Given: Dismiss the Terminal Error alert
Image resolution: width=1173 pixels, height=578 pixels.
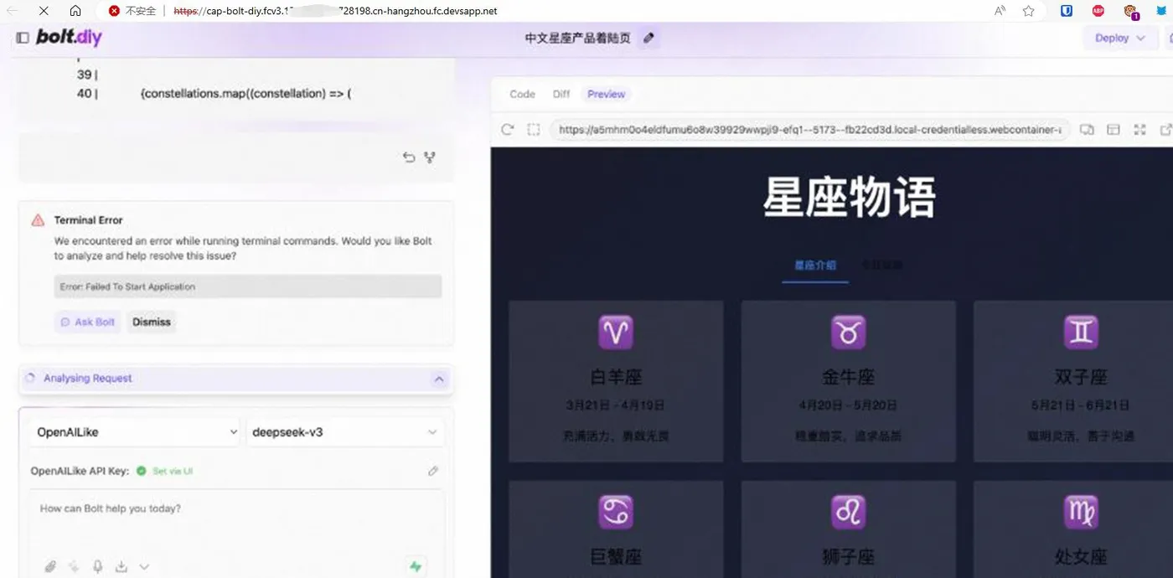Looking at the screenshot, I should [x=152, y=322].
